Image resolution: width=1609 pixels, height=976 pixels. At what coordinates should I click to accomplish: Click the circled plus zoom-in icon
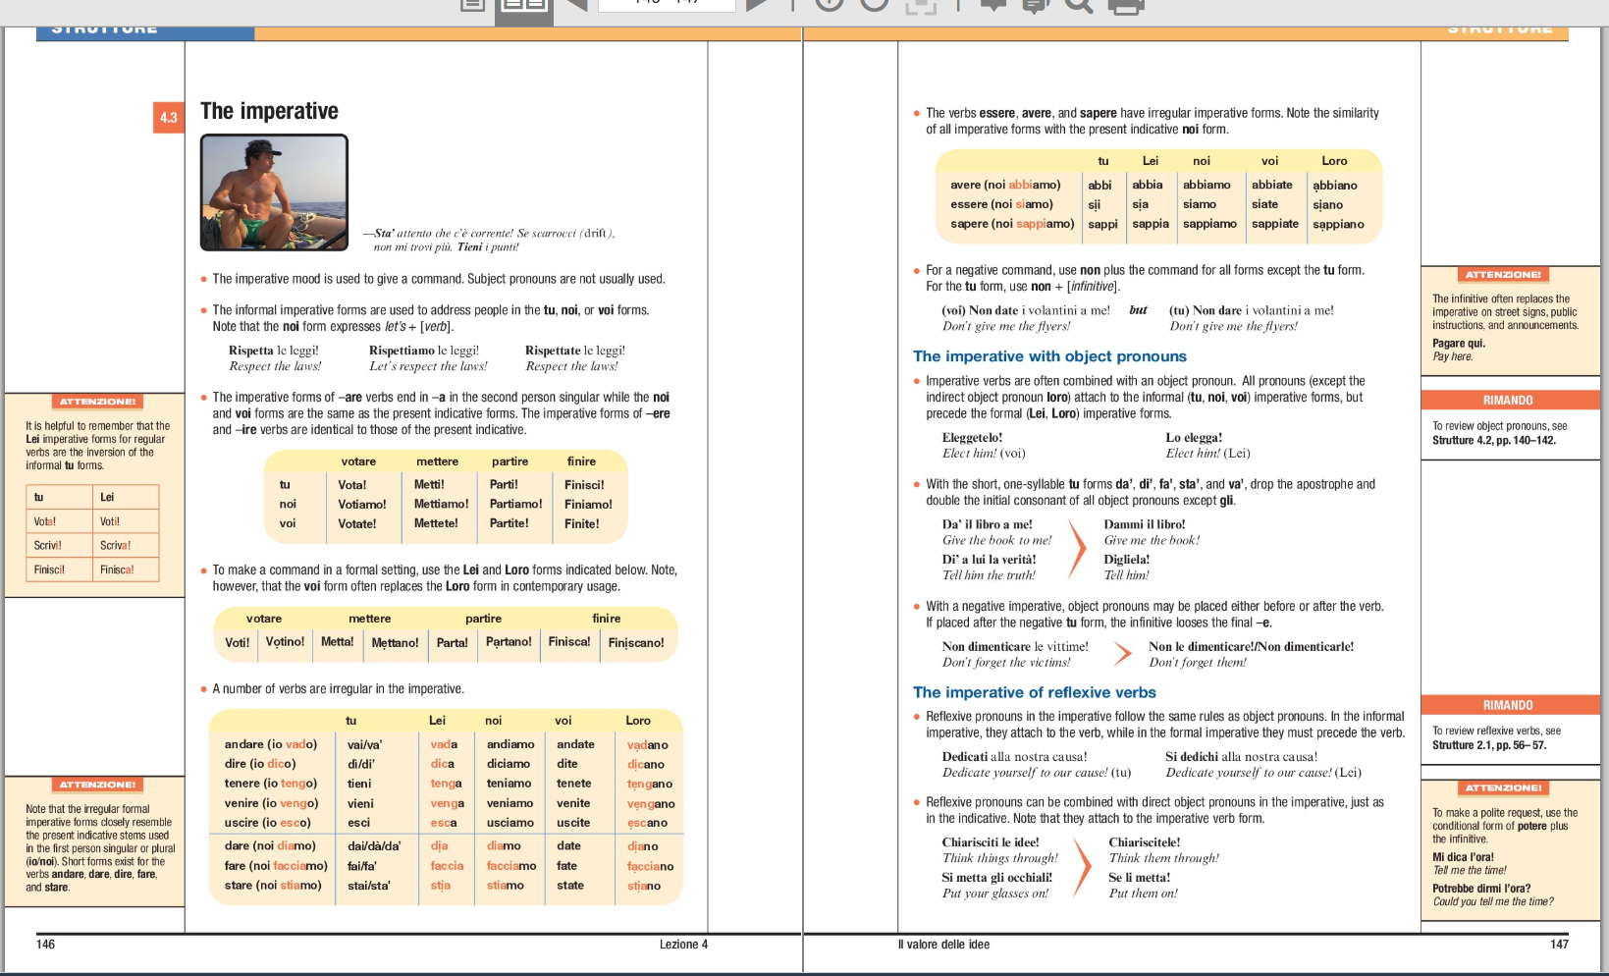coord(830,5)
